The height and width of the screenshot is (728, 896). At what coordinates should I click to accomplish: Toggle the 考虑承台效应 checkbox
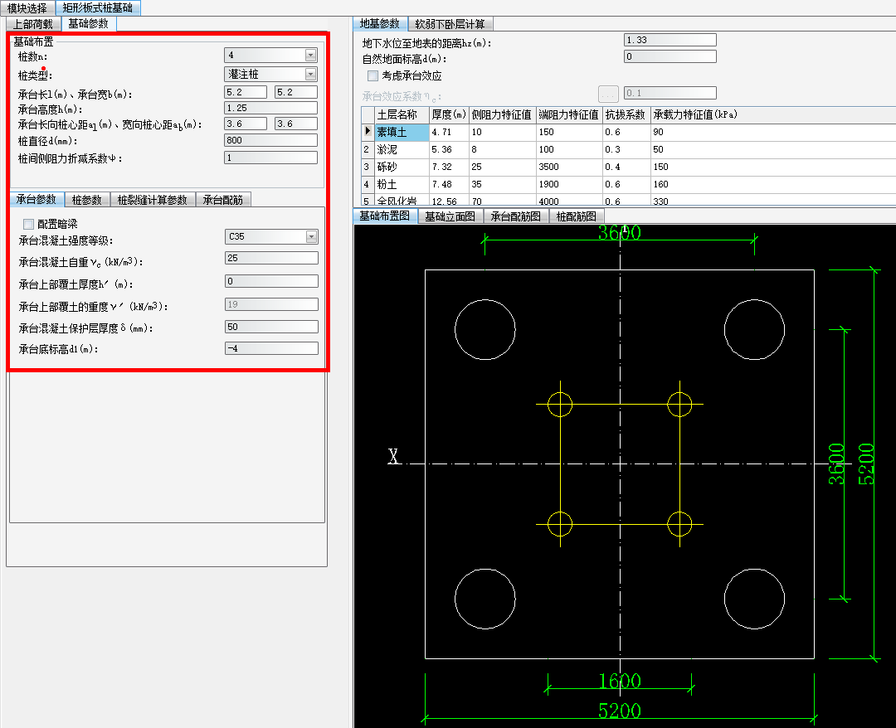point(373,76)
